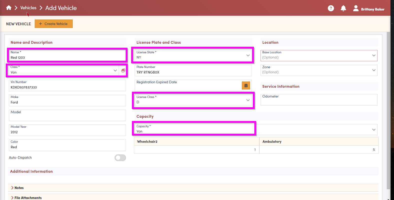Open the License Class dropdown

coord(248,100)
